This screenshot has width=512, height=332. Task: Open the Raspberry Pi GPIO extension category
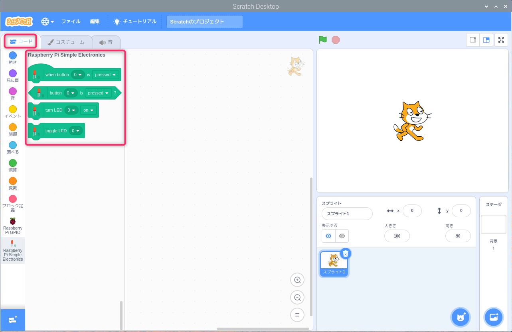point(12,226)
